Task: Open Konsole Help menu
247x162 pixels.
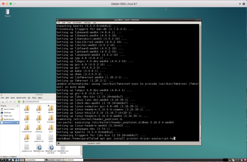Action: (x=94, y=23)
